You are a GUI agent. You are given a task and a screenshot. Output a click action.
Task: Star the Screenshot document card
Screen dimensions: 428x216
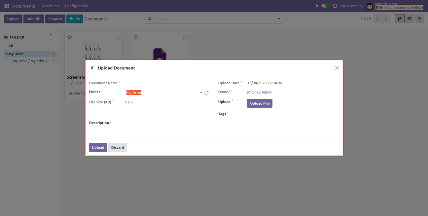pyautogui.click(x=70, y=37)
